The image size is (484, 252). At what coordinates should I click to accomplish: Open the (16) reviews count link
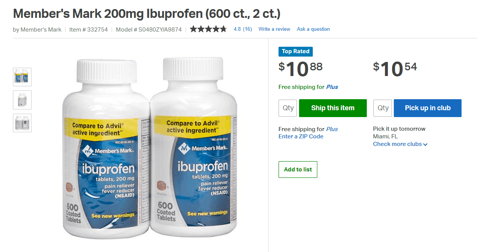coord(247,29)
